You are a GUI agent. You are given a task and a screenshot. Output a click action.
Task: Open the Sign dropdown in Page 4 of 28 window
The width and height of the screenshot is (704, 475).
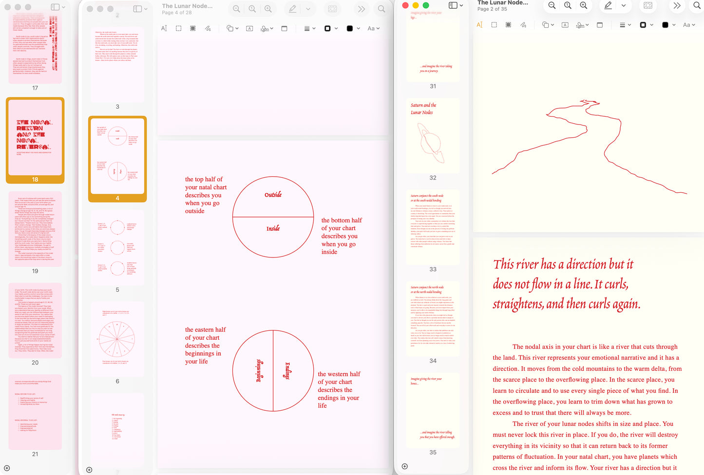[266, 28]
